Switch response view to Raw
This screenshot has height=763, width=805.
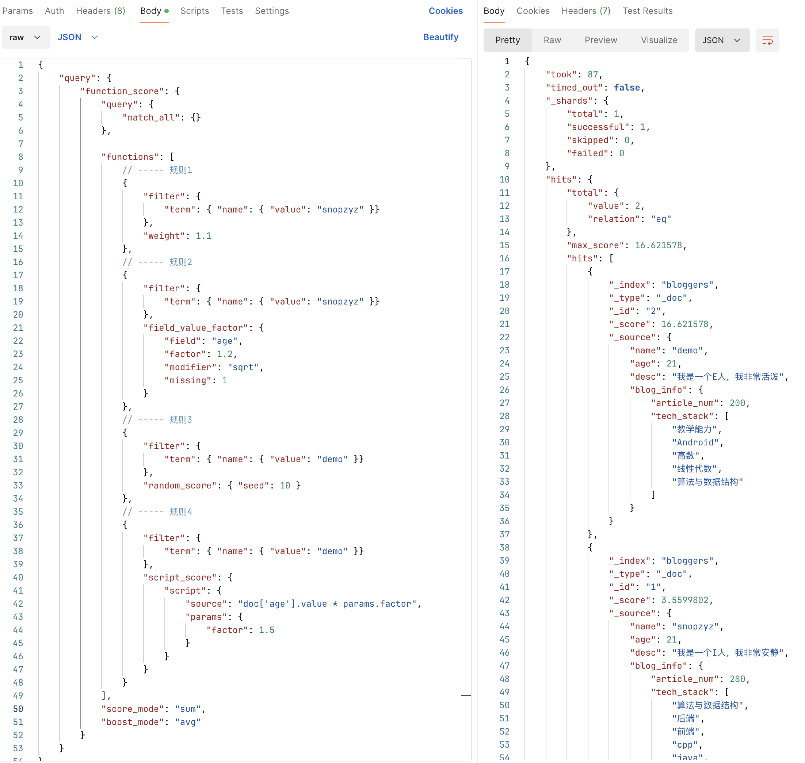pyautogui.click(x=552, y=40)
